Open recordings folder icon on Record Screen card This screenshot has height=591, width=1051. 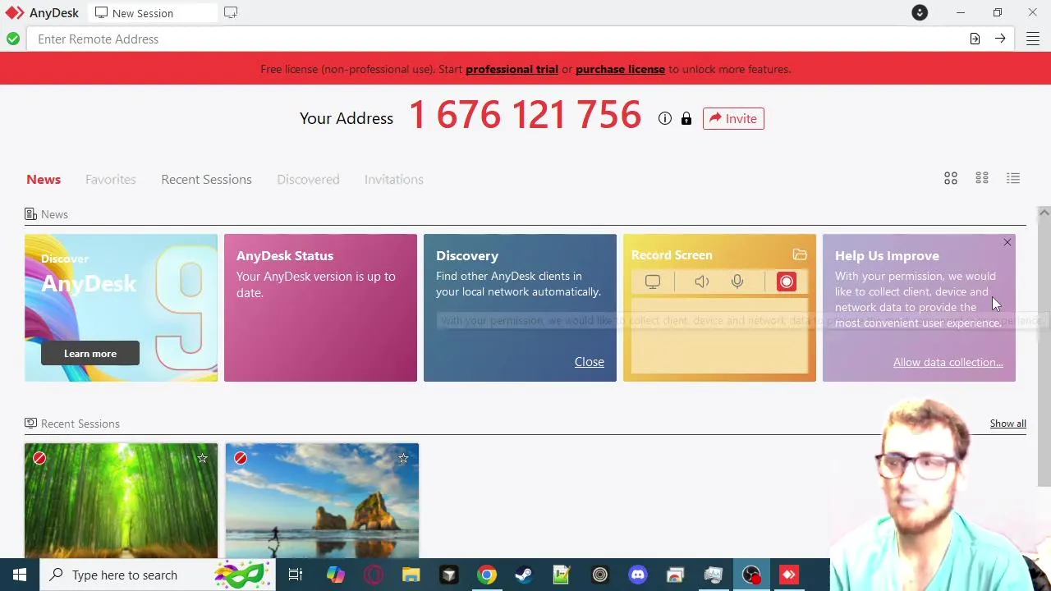coord(800,254)
